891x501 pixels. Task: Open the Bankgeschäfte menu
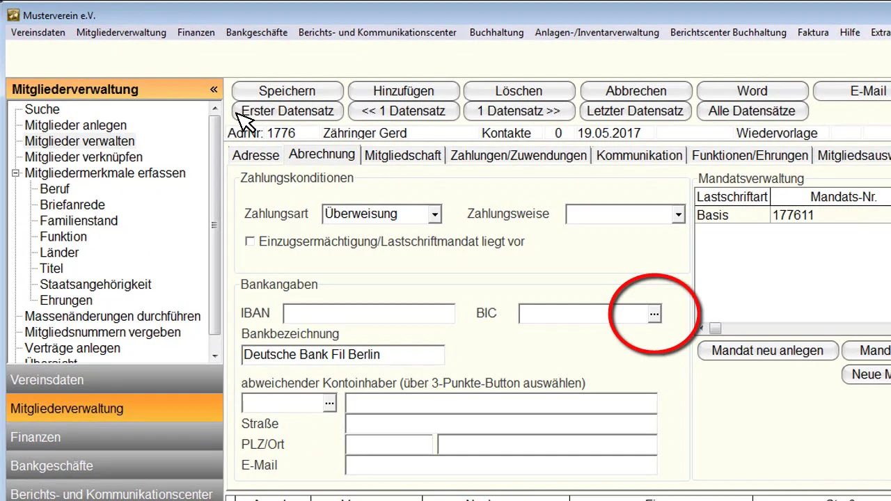[257, 32]
